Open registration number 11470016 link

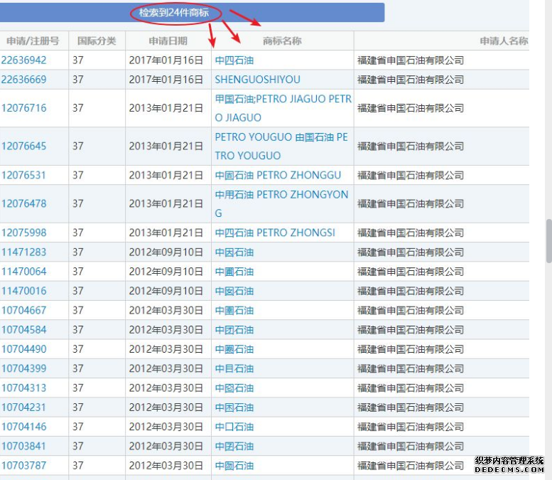coord(23,291)
